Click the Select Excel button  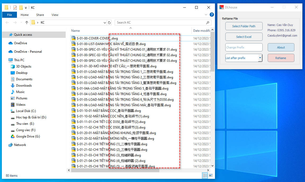(x=244, y=37)
